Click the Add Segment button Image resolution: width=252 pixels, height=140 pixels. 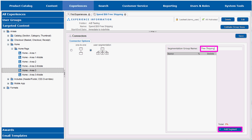(x=230, y=129)
